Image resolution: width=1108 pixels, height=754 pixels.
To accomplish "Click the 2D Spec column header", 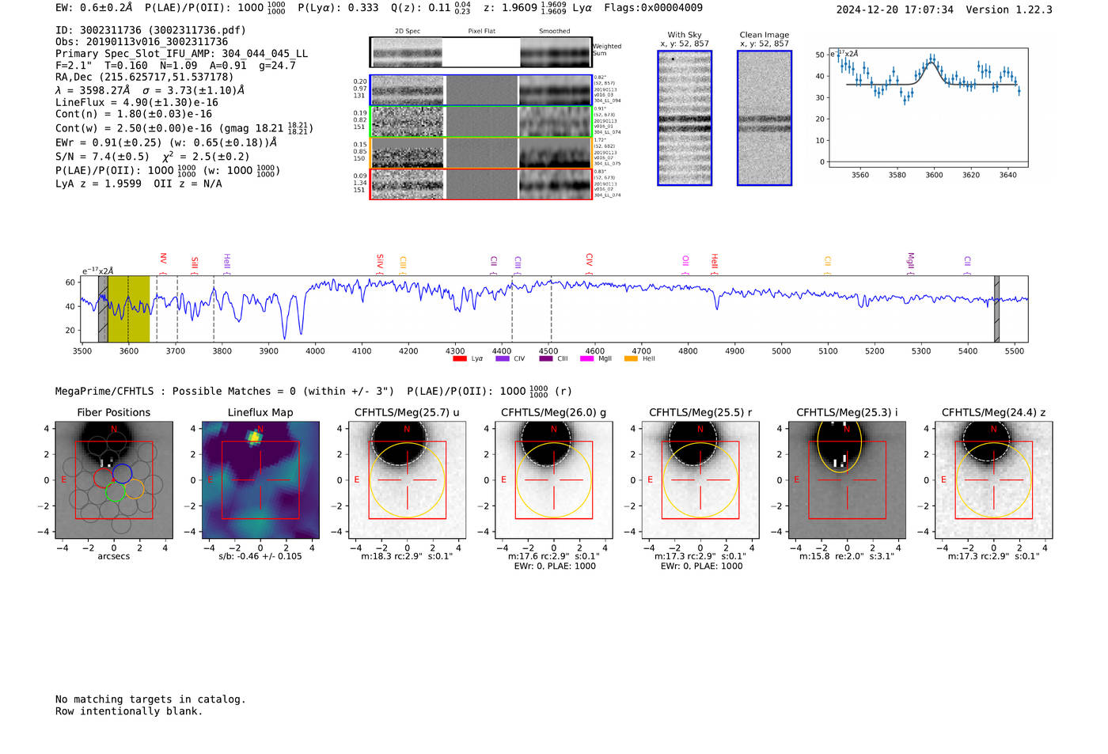I will (407, 32).
